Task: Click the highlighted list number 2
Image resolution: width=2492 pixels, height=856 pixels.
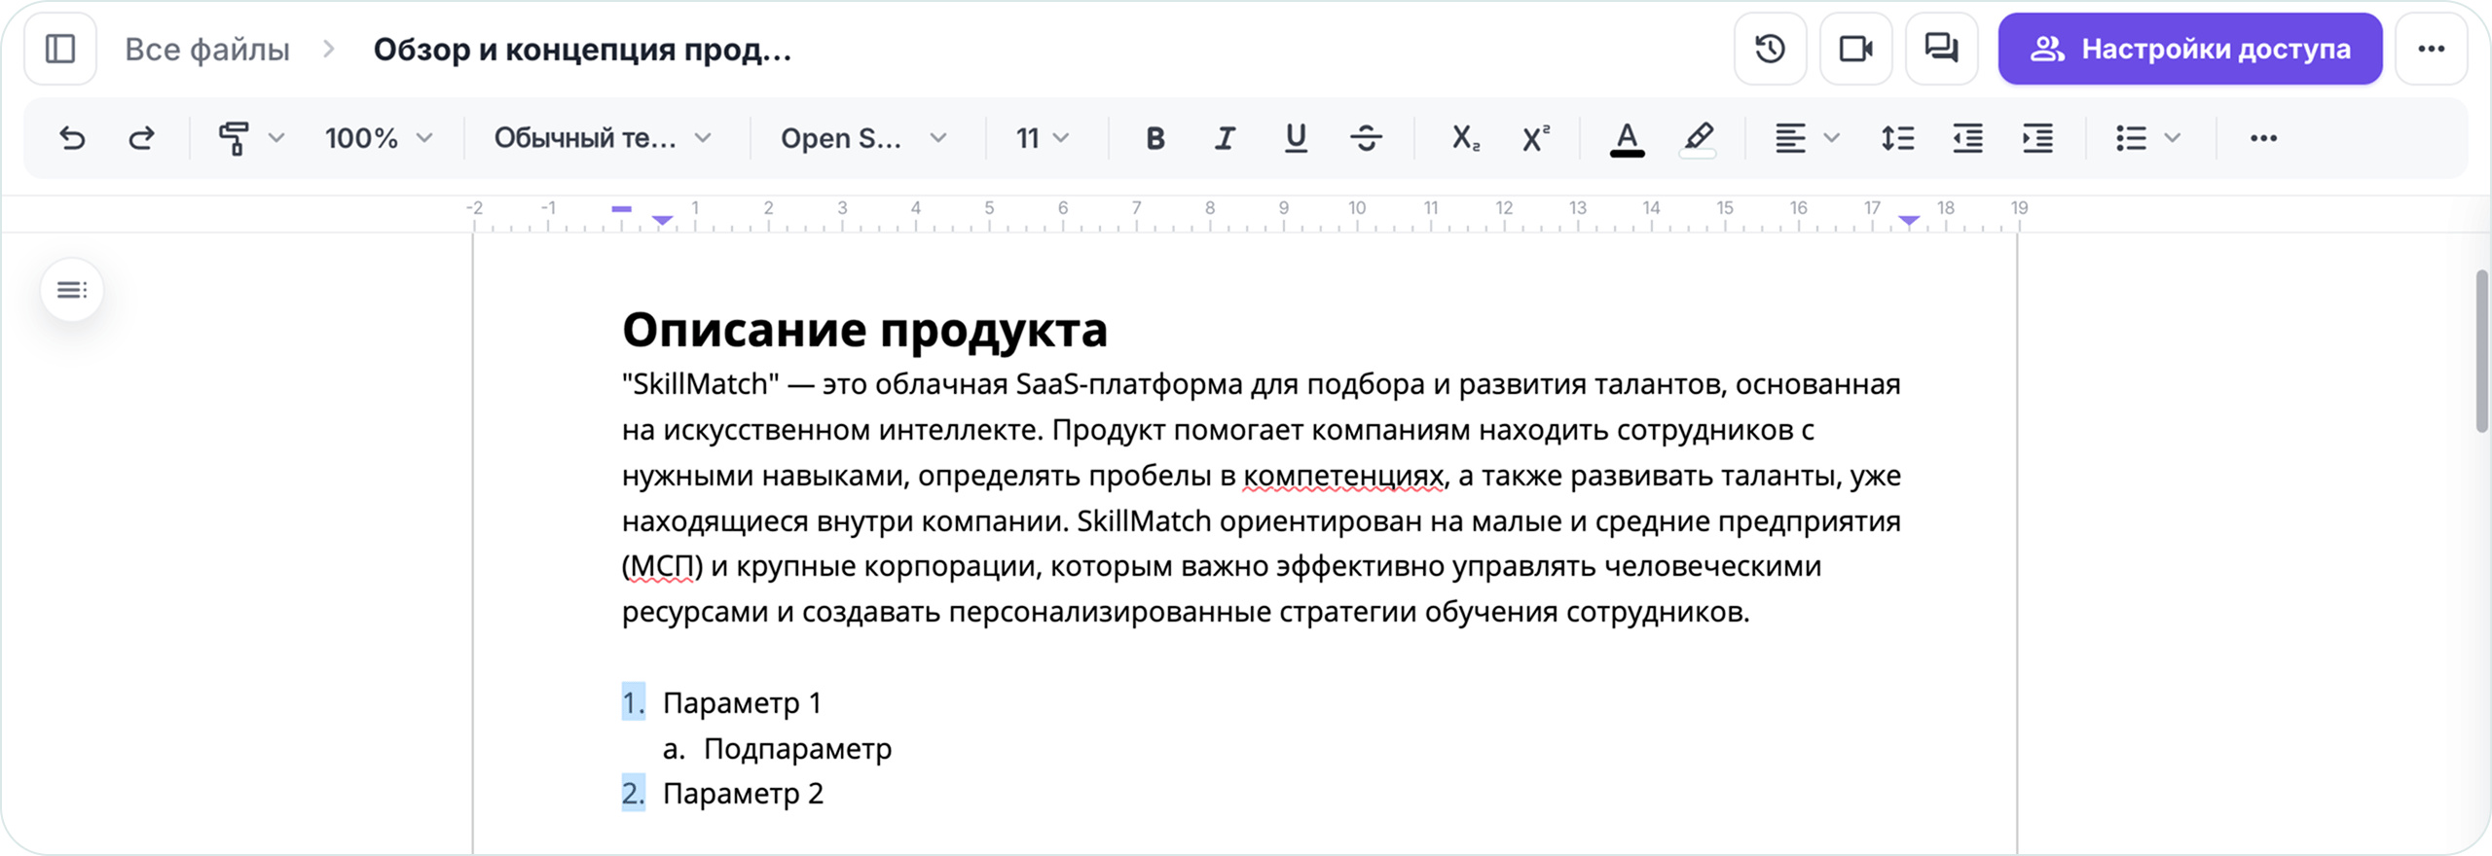Action: (634, 793)
